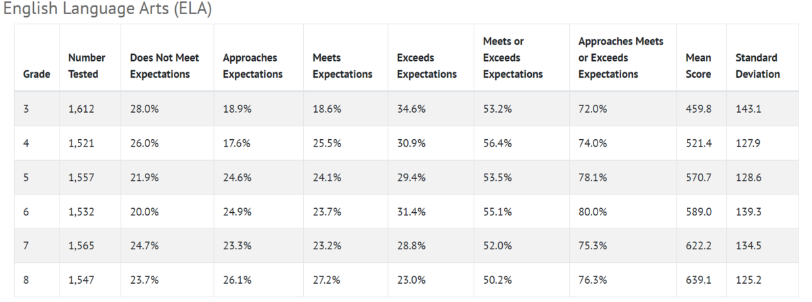Click the Mean Score column header
The height and width of the screenshot is (302, 812).
click(x=698, y=66)
